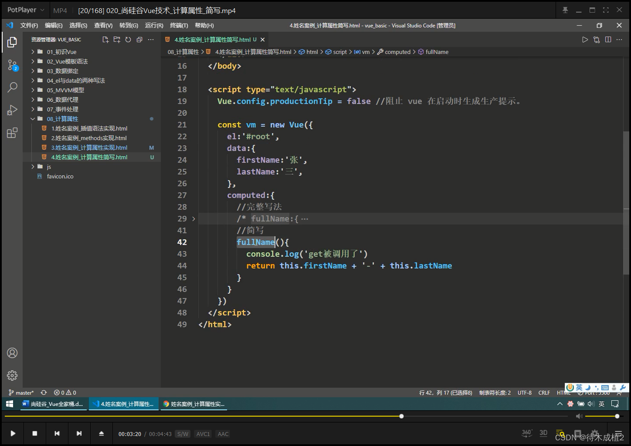Image resolution: width=631 pixels, height=446 pixels.
Task: Open 1.姓名案例_插值语法实现.html file
Action: pos(89,128)
